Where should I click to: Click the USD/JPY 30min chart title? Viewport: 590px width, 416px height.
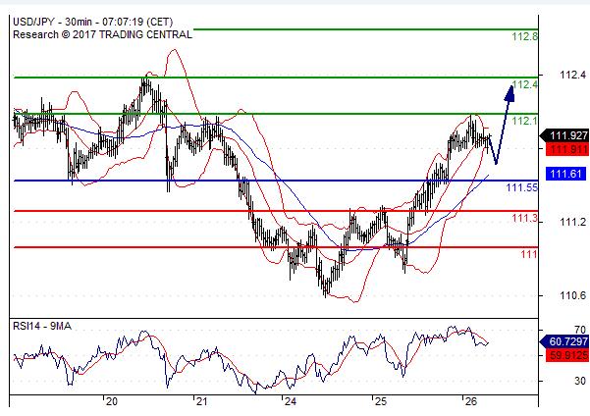(93, 22)
